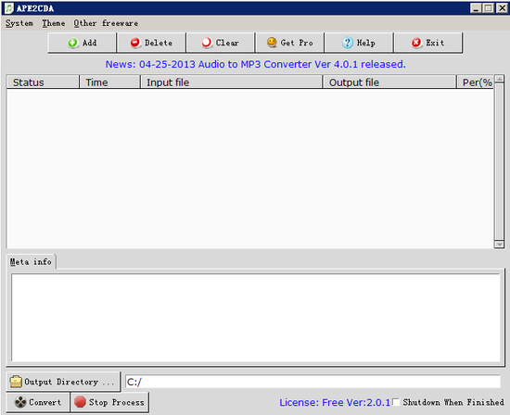
Task: Click the green Add icon
Action: click(73, 43)
